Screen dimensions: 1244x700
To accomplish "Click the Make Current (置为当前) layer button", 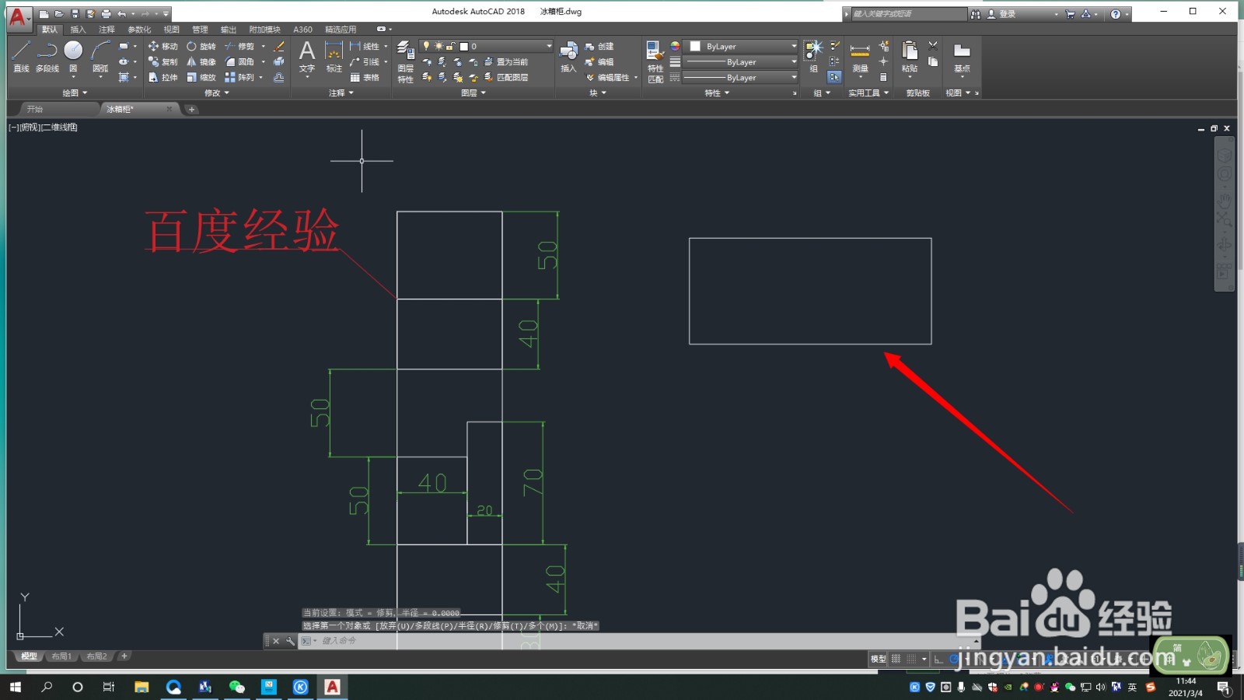I will pyautogui.click(x=506, y=62).
